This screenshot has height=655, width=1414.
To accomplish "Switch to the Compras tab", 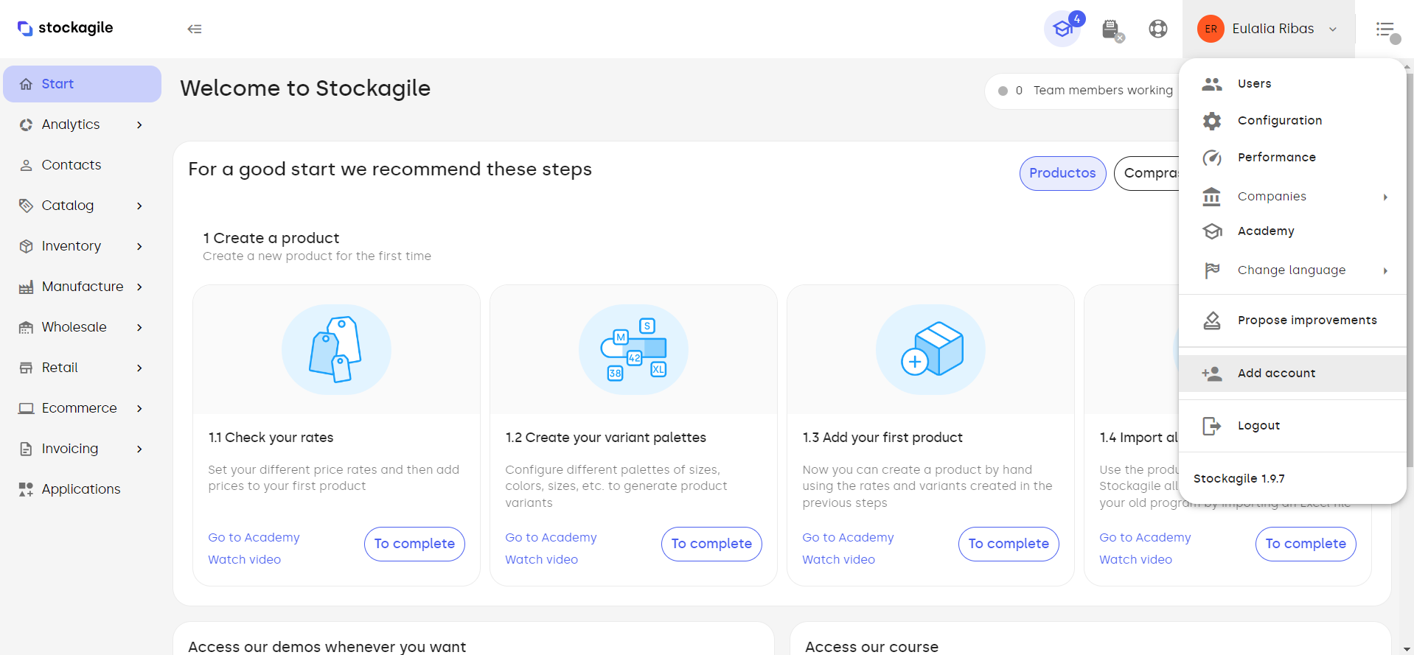I will pos(1147,173).
